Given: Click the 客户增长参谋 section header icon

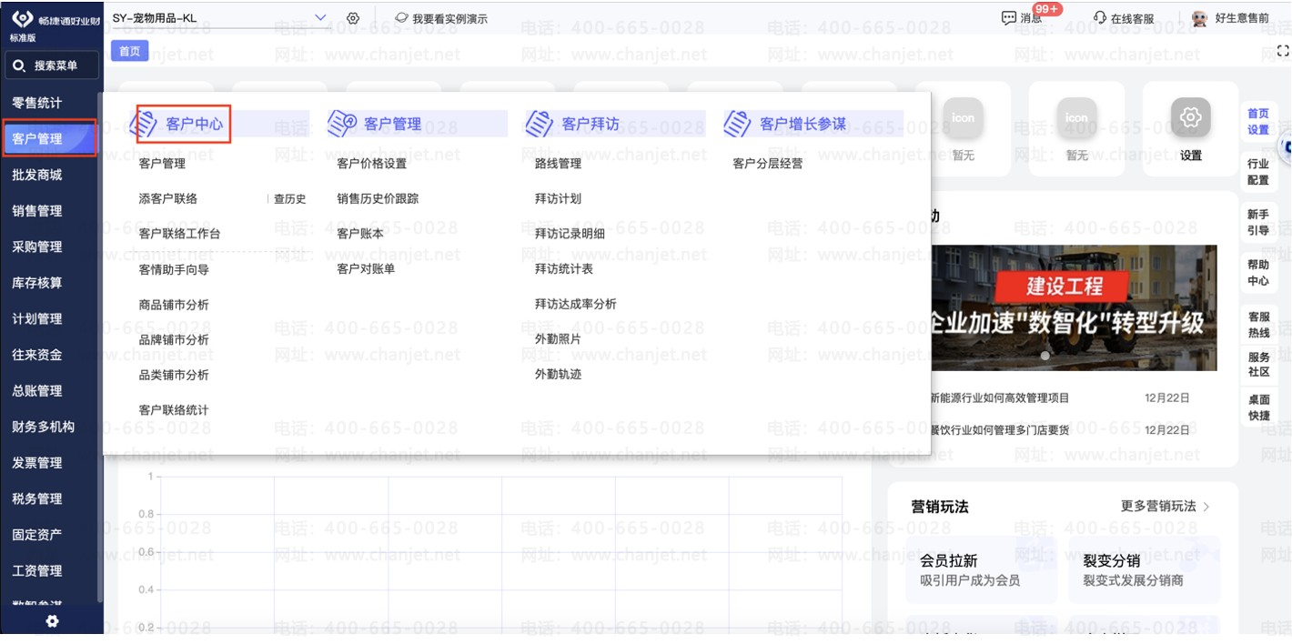Looking at the screenshot, I should [738, 124].
